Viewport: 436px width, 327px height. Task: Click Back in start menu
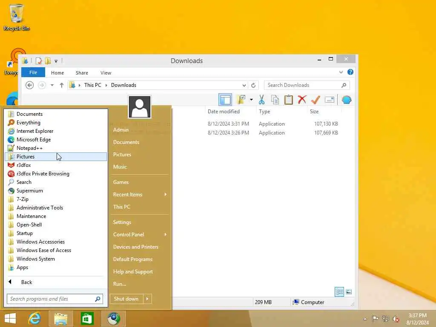coord(56,282)
